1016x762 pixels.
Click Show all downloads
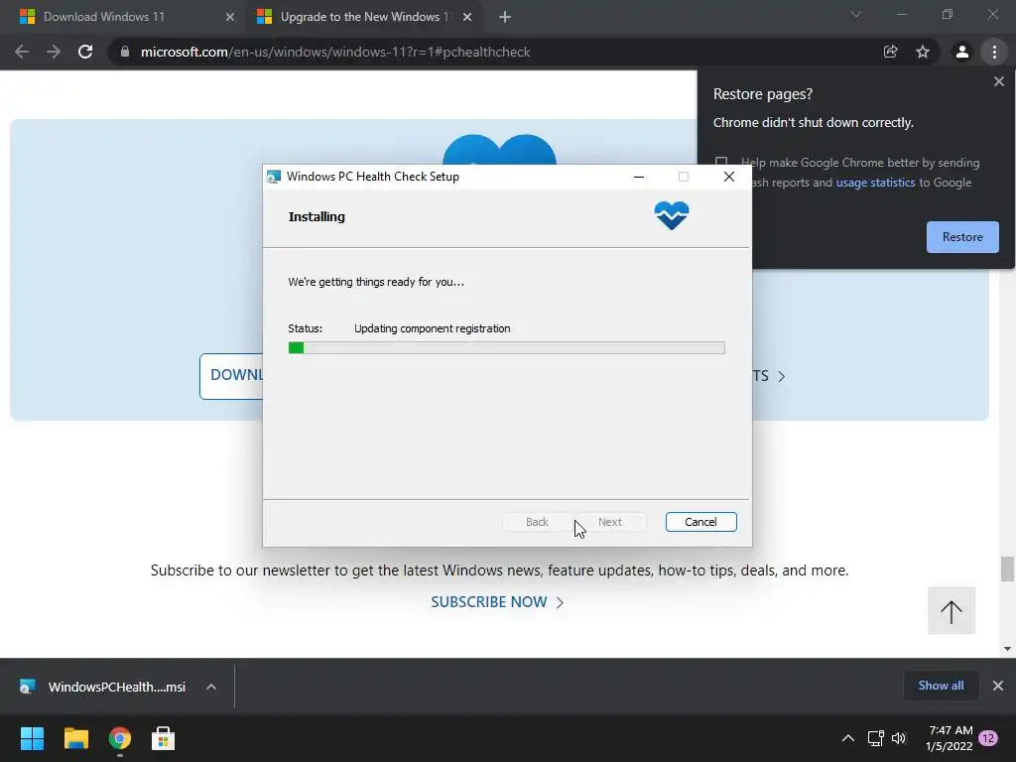[x=941, y=686]
